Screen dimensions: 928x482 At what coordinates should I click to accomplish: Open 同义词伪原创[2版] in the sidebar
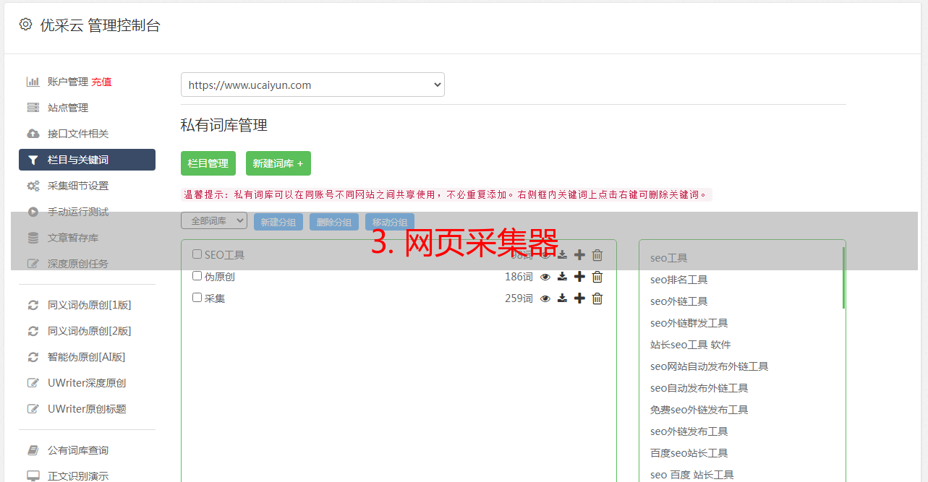90,331
